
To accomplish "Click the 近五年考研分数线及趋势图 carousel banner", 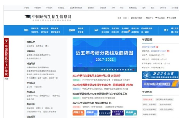I will point(105,55).
